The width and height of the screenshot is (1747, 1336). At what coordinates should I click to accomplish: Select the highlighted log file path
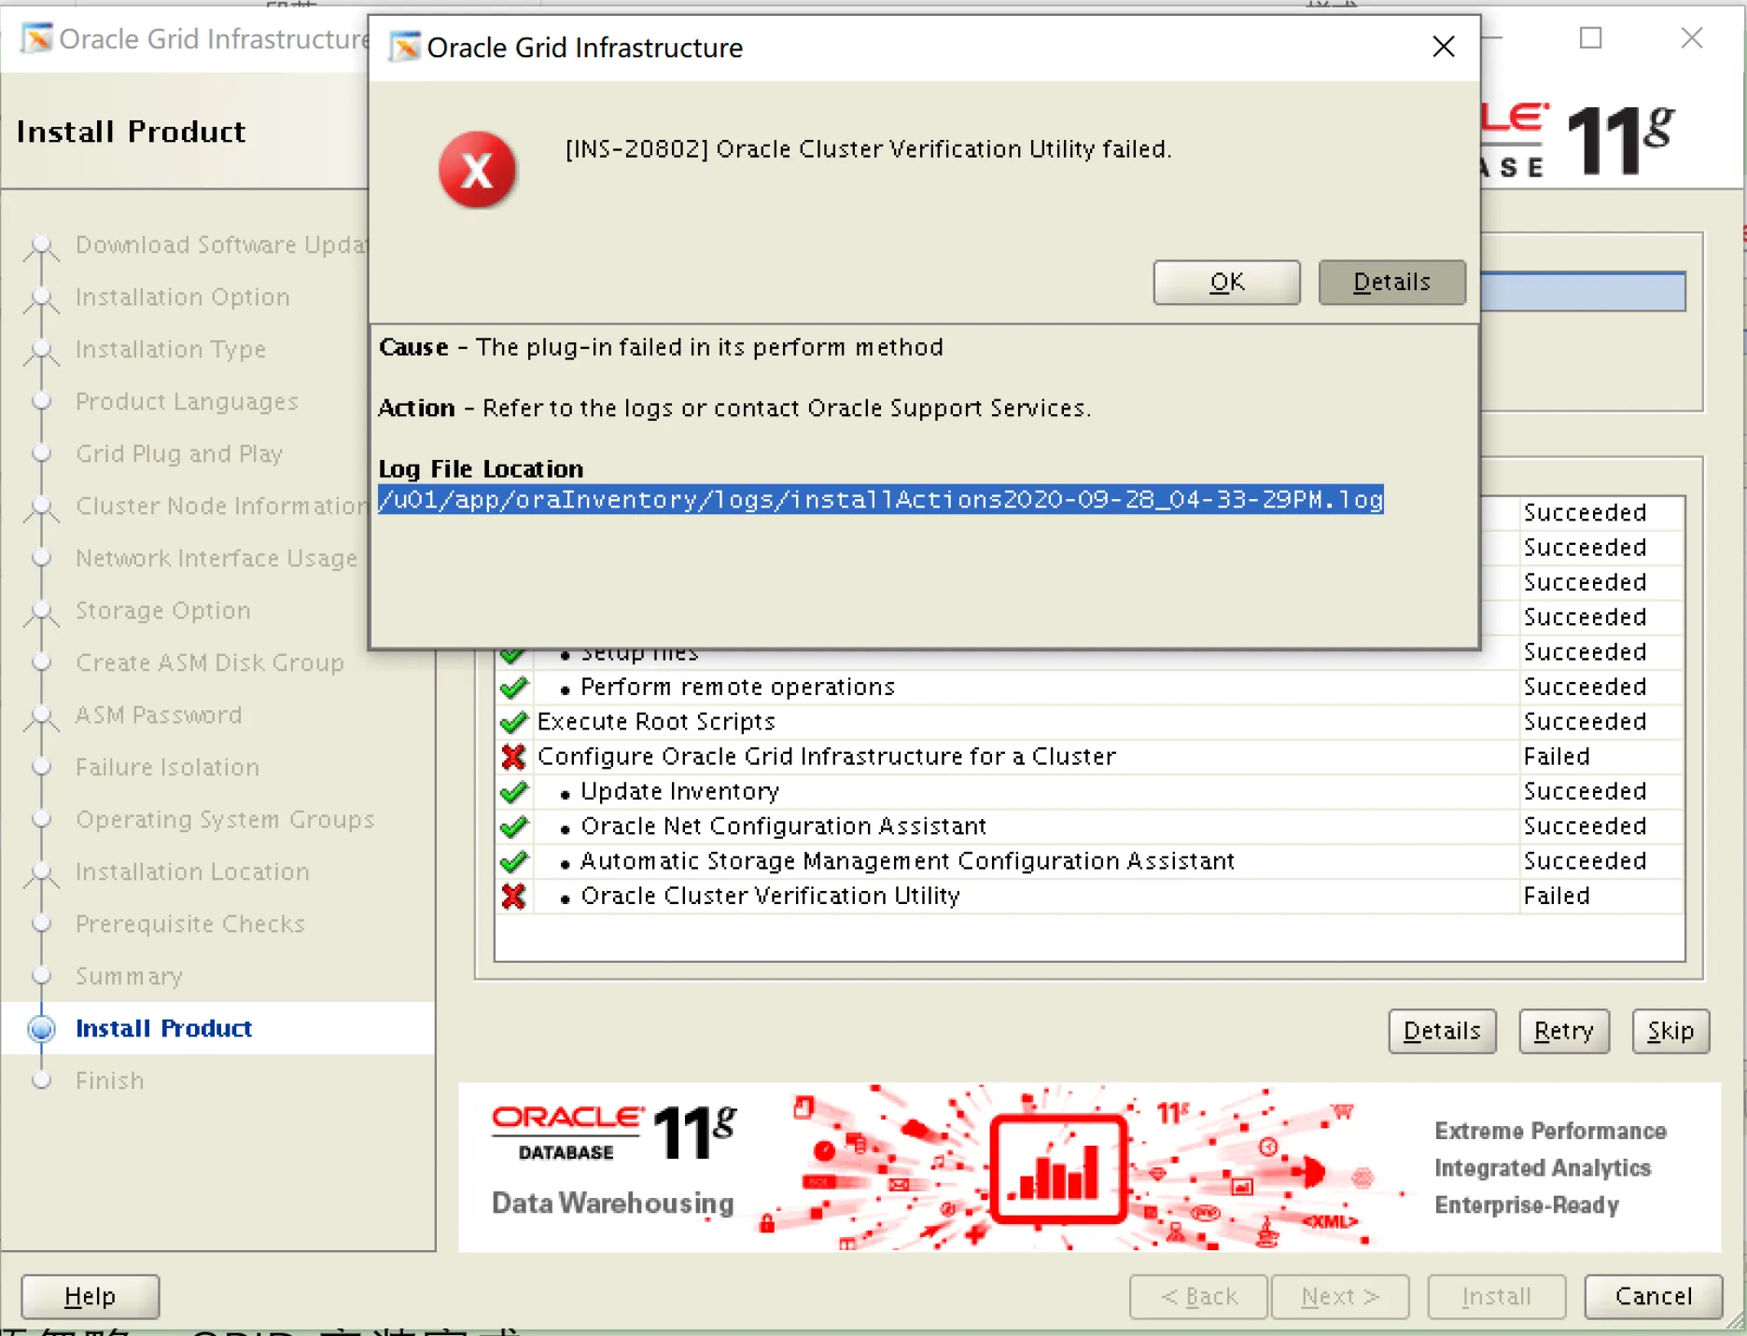coord(880,500)
